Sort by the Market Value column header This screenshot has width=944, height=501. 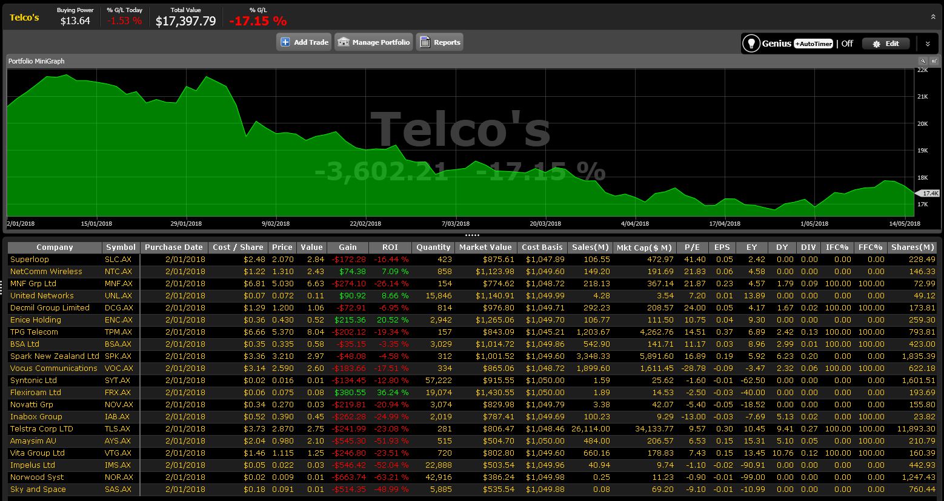[x=486, y=247]
